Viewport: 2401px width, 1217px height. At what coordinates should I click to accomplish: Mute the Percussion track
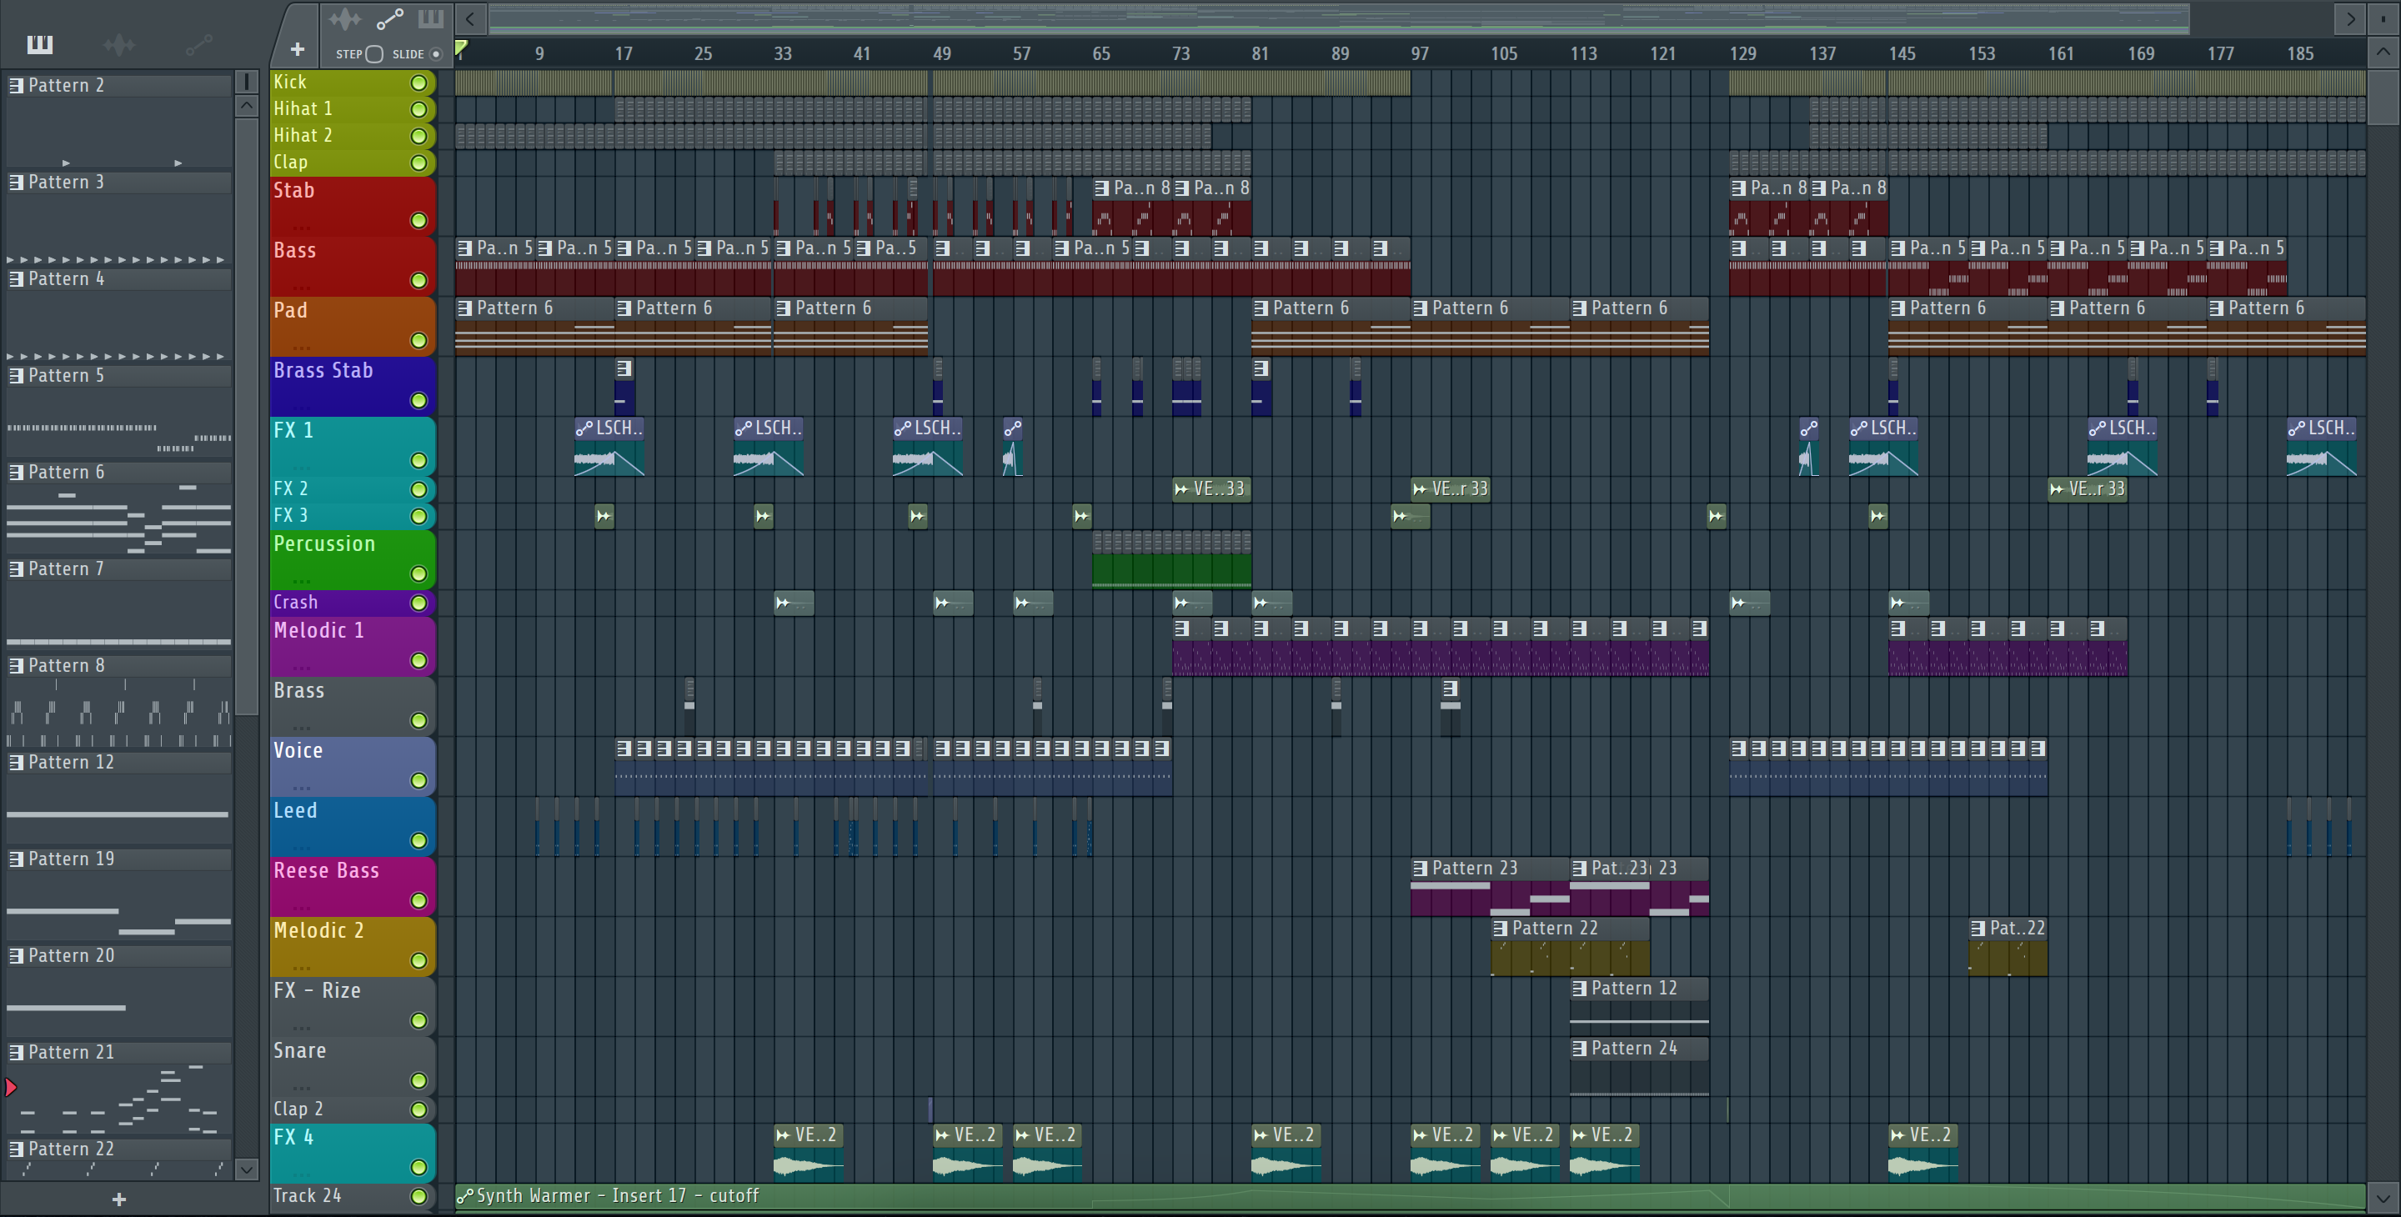point(419,574)
